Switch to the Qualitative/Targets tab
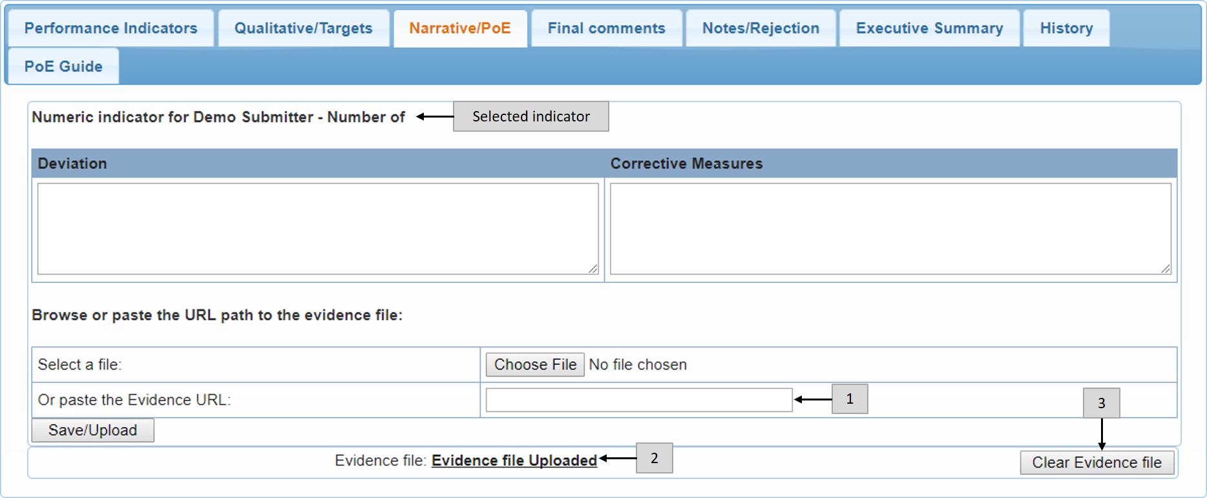The image size is (1207, 498). (303, 28)
